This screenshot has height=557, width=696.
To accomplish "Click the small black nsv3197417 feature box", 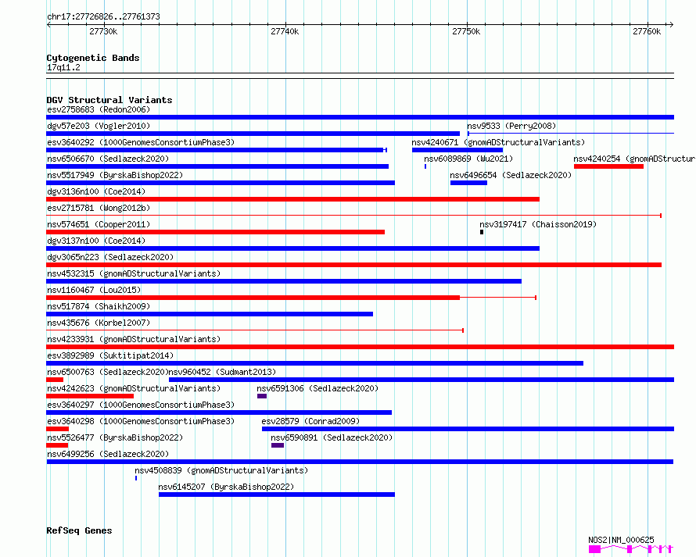I will [x=482, y=232].
